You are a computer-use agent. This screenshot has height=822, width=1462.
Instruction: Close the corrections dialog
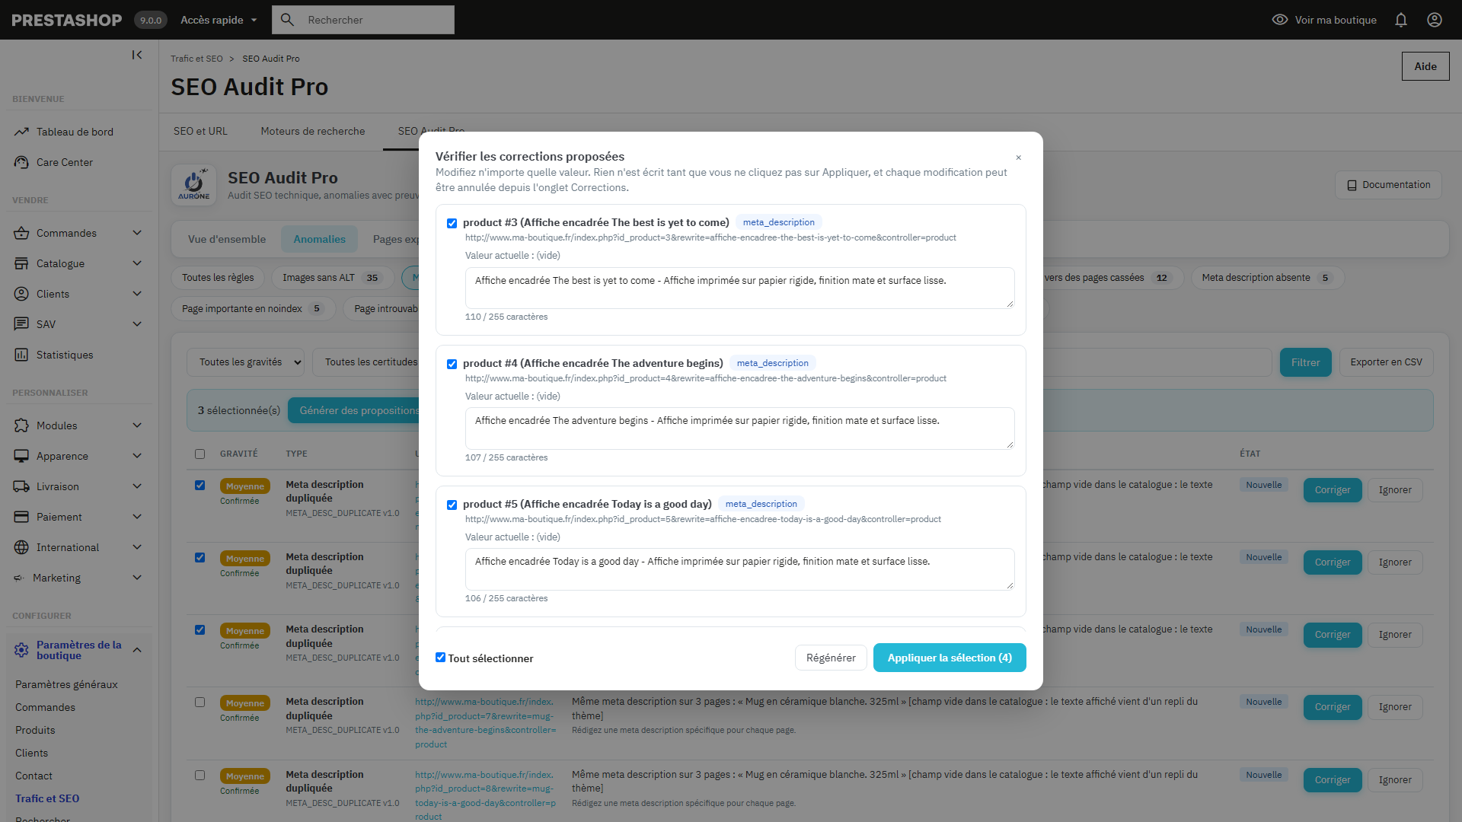click(1018, 158)
